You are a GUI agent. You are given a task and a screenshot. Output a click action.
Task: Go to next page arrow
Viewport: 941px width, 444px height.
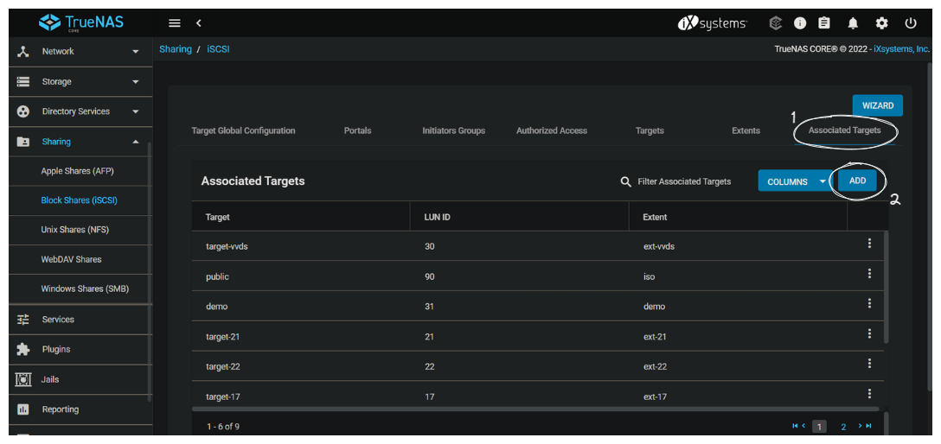pos(860,426)
